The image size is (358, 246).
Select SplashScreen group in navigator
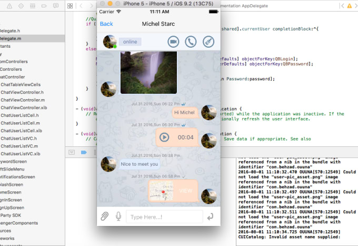(12, 185)
